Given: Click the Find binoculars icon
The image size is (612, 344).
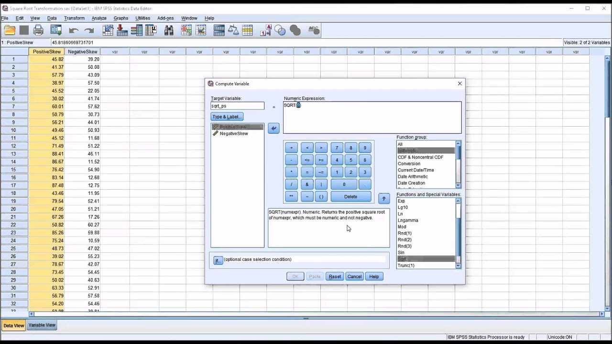Looking at the screenshot, I should click(169, 30).
